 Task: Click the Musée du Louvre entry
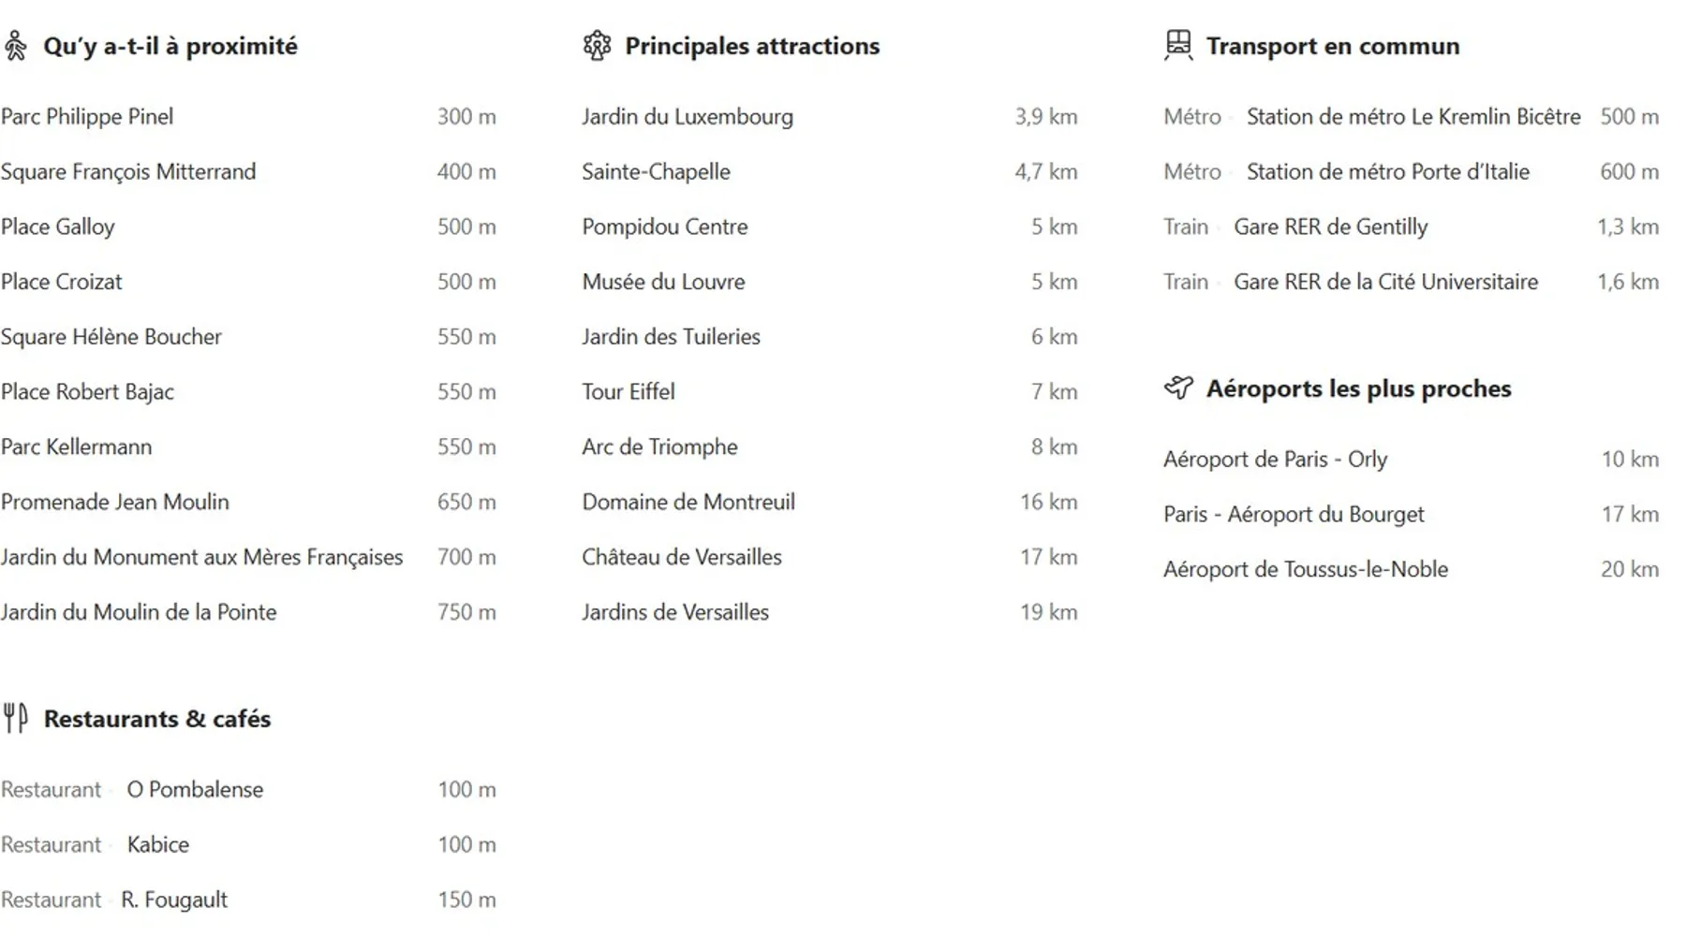pyautogui.click(x=663, y=282)
